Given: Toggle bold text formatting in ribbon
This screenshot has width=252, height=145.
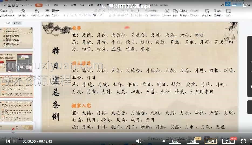Looking at the screenshot, I should coord(64,15).
